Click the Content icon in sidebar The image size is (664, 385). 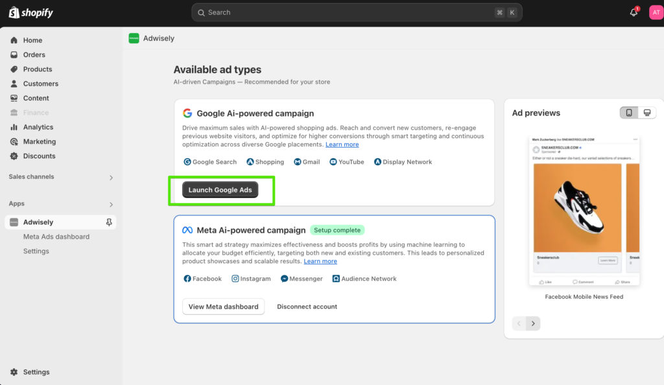click(14, 98)
